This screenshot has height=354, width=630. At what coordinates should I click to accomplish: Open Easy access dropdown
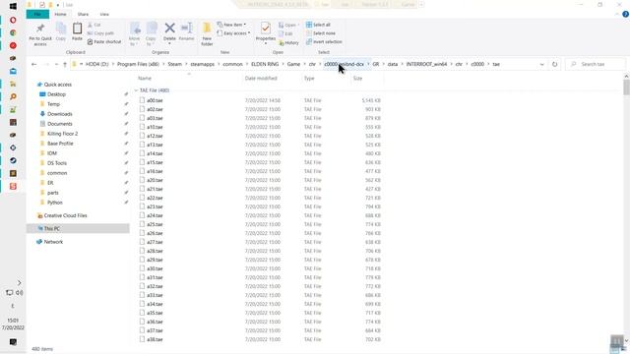pos(233,33)
